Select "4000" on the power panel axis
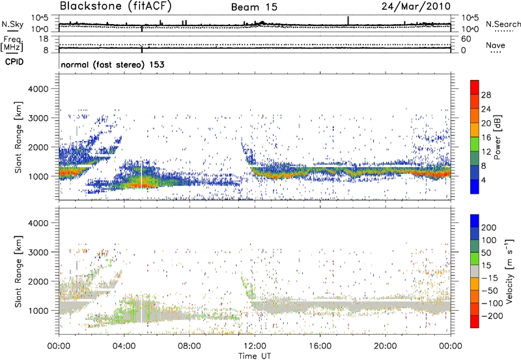The height and width of the screenshot is (360, 521). (x=38, y=89)
